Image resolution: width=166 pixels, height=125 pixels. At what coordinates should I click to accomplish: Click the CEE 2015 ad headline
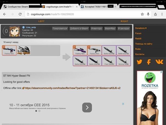click(x=29, y=105)
